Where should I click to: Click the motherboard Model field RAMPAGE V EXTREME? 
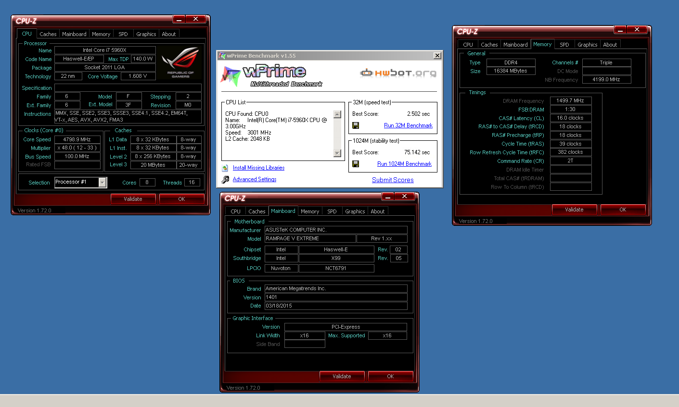pos(310,238)
